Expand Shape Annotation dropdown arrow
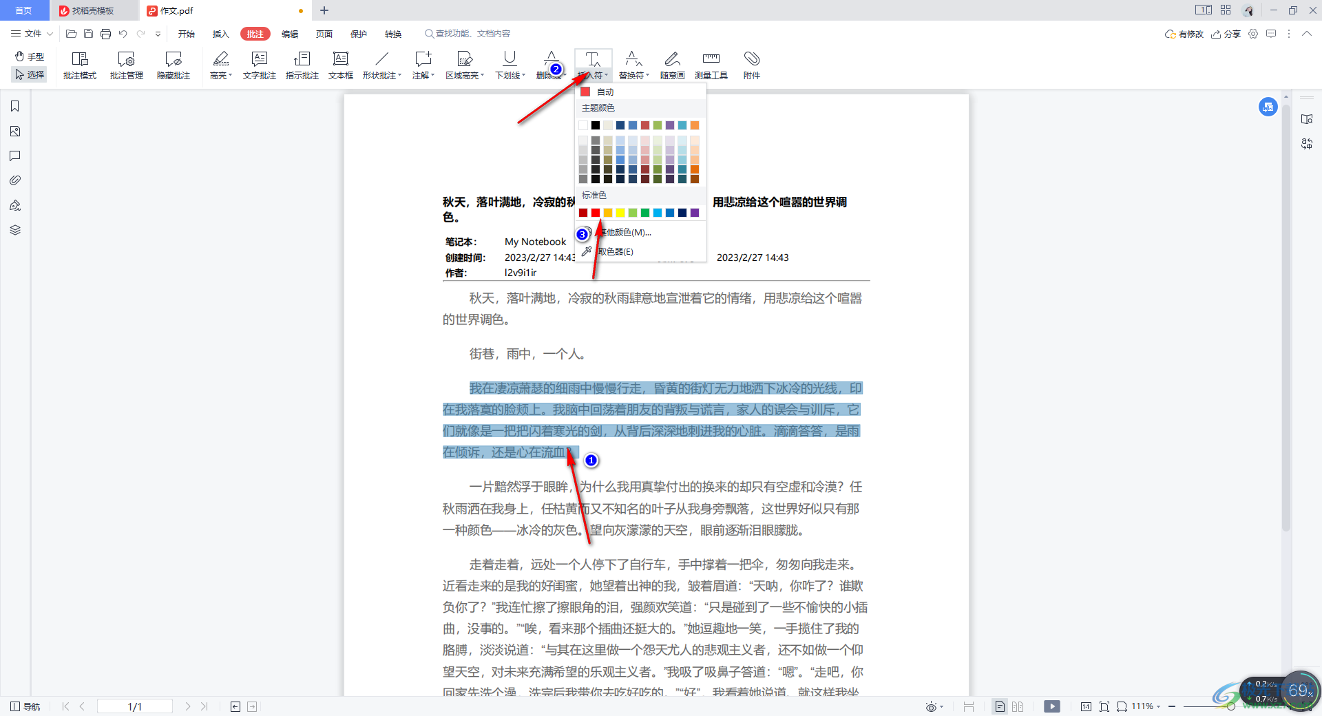1322x716 pixels. (400, 76)
